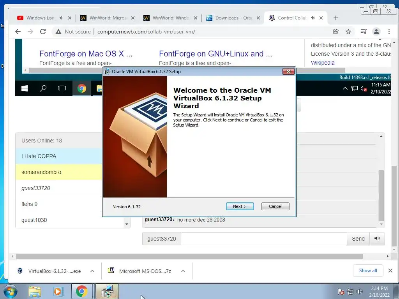Image resolution: width=399 pixels, height=299 pixels.
Task: Close the Windows Longhorn YouTube tab
Action: click(70, 18)
